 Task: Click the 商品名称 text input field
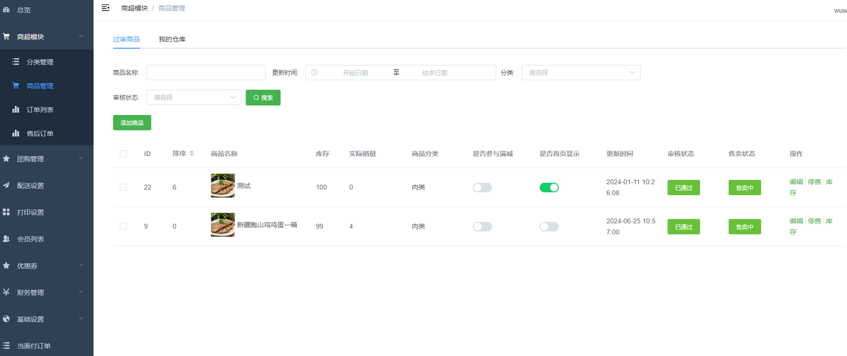click(206, 73)
